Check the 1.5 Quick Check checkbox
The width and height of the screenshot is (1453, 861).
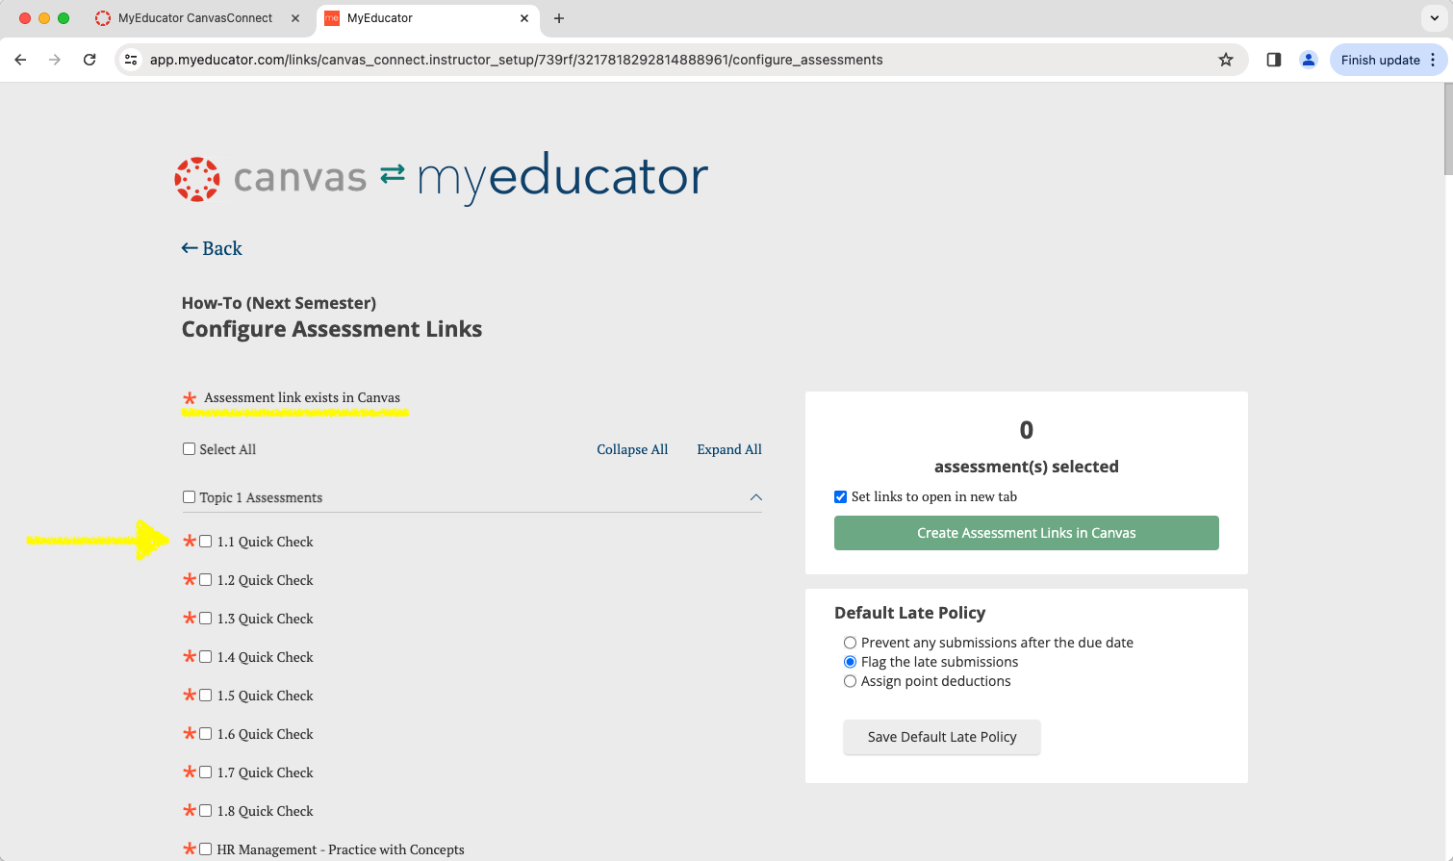click(205, 696)
